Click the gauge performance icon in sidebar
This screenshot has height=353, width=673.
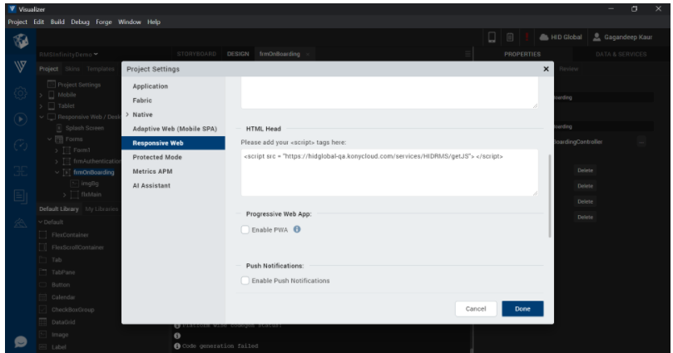[x=20, y=145]
